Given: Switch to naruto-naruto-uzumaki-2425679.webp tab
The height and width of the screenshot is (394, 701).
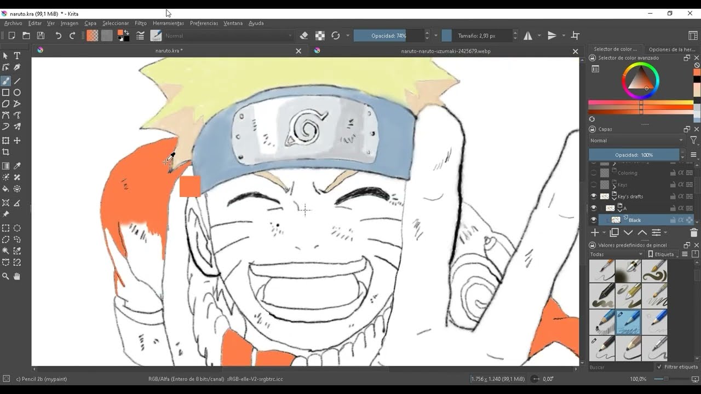Looking at the screenshot, I should pos(446,51).
